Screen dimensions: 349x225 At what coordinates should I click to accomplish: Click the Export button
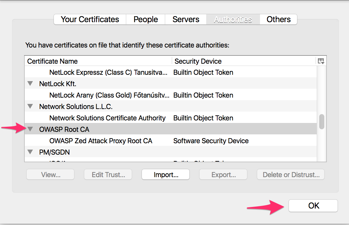point(223,174)
